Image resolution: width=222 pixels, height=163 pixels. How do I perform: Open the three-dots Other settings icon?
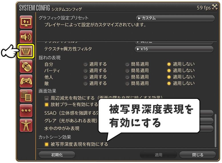click(26, 111)
